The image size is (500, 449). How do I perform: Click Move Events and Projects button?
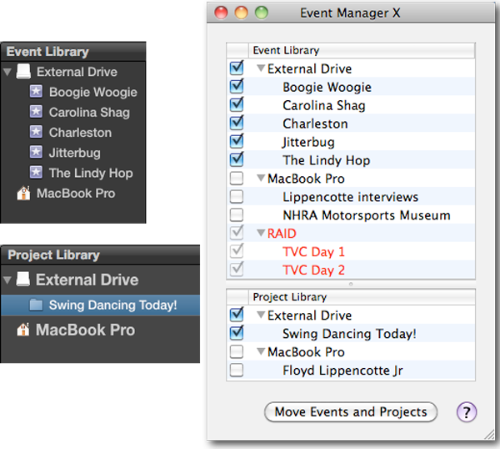351,412
